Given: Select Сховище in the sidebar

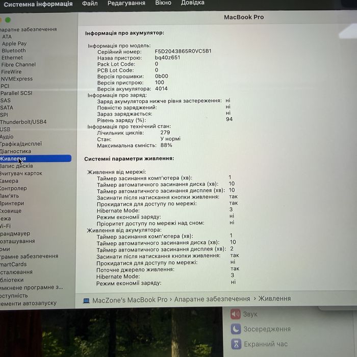Looking at the screenshot, I should [11, 211].
